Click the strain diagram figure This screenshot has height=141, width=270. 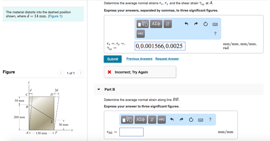44,109
